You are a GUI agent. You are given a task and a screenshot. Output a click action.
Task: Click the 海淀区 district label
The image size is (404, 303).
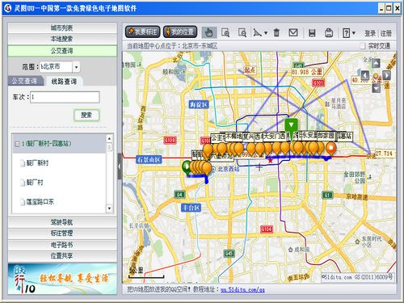199,104
